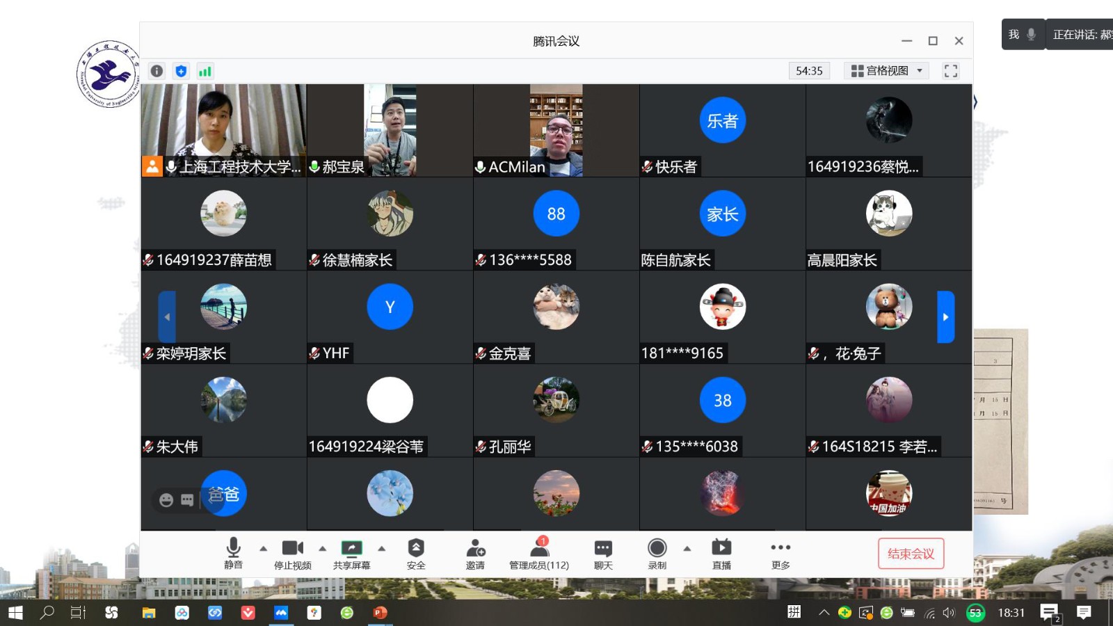Select 郝宝泉 video tile
Image resolution: width=1113 pixels, height=626 pixels.
(390, 130)
